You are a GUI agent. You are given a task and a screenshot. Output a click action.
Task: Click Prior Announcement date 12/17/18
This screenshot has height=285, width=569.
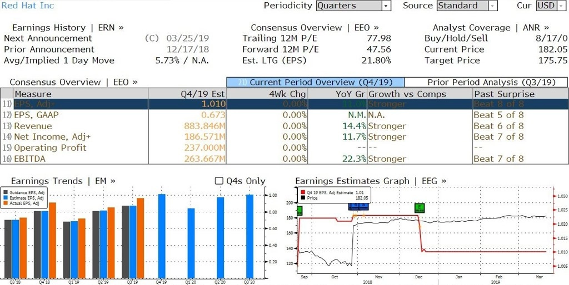click(188, 49)
